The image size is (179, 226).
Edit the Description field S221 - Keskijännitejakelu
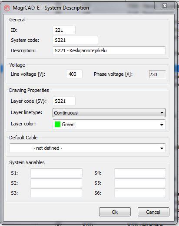pos(109,51)
